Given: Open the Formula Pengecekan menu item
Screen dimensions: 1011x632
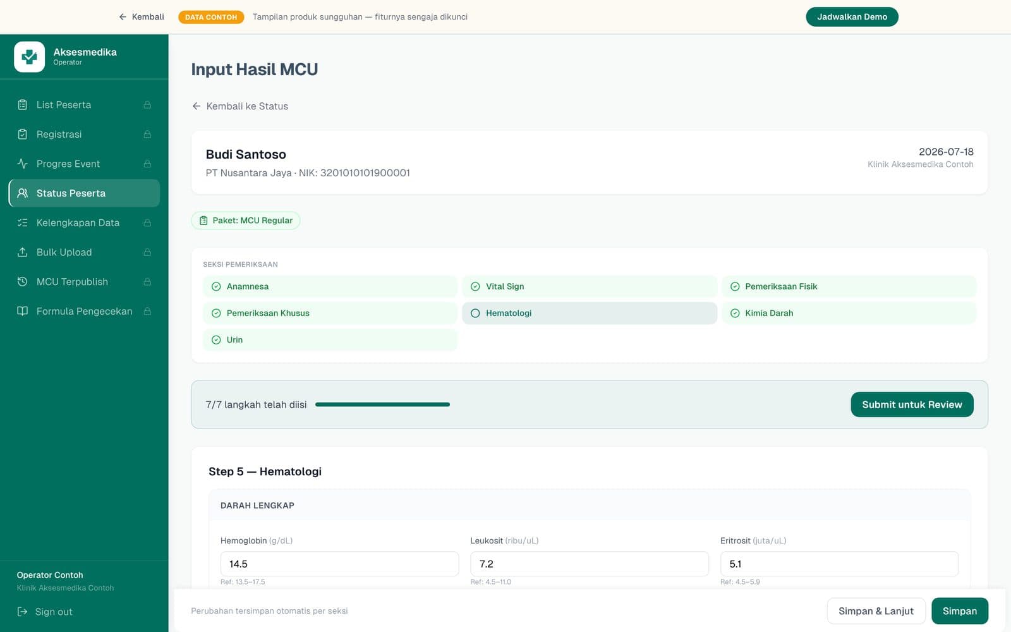Looking at the screenshot, I should click(84, 311).
